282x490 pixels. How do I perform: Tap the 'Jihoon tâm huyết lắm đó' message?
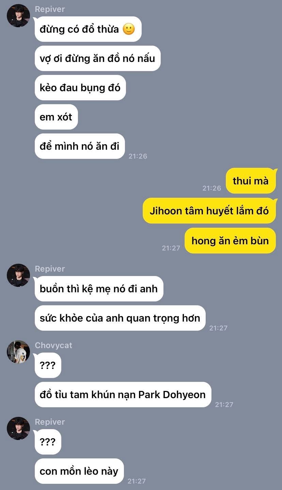pyautogui.click(x=209, y=211)
